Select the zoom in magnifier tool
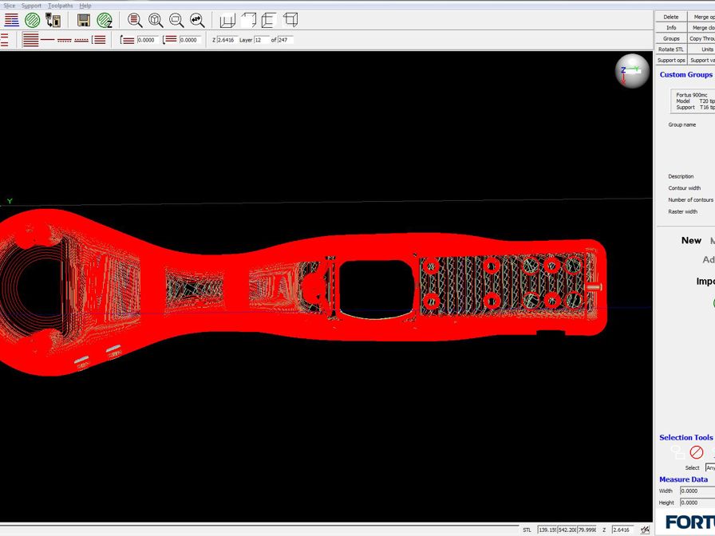Viewport: 715px width, 536px height. (134, 21)
